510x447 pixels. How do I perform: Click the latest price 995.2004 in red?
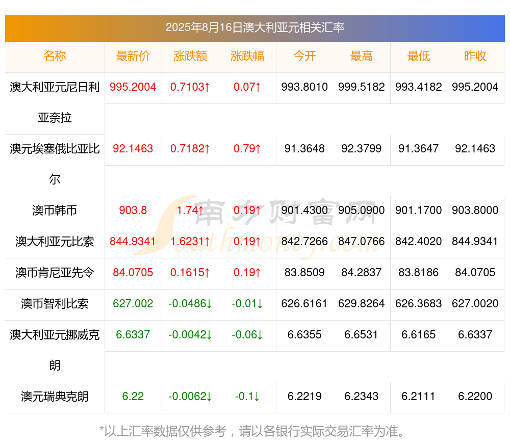[133, 87]
